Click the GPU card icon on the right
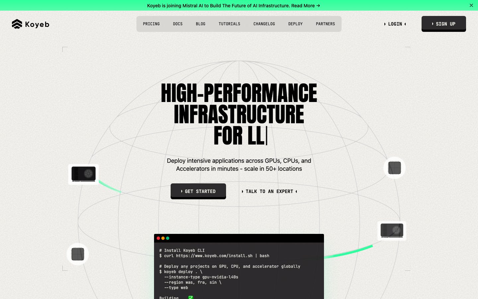478x299 pixels. point(392,231)
